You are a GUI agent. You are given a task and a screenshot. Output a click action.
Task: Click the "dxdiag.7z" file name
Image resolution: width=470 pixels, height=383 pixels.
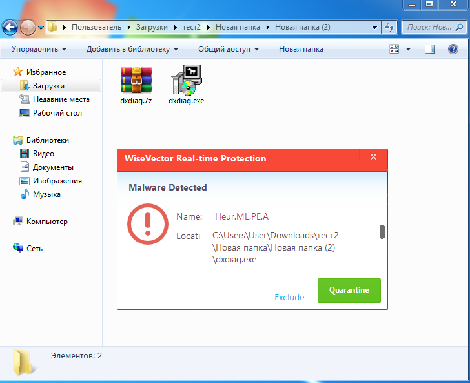pos(136,101)
